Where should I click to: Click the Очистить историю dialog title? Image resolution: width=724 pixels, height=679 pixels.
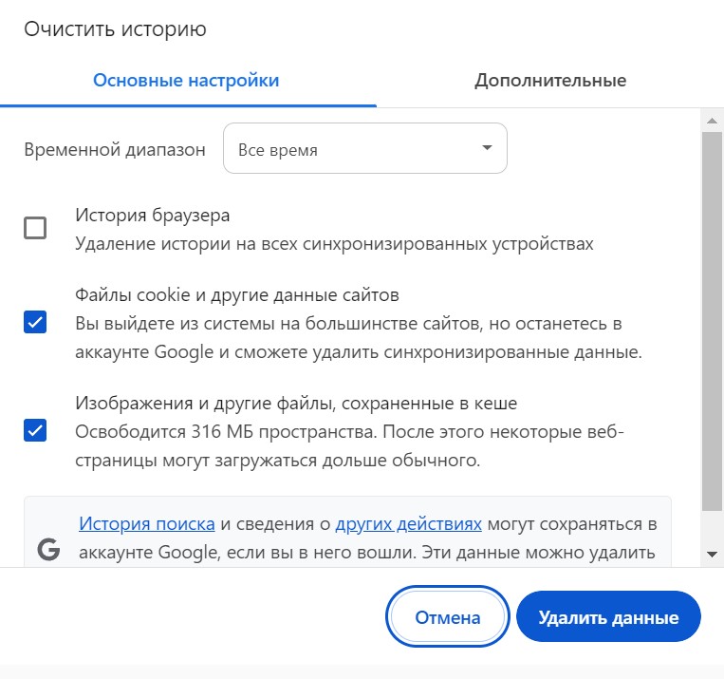coord(115,29)
